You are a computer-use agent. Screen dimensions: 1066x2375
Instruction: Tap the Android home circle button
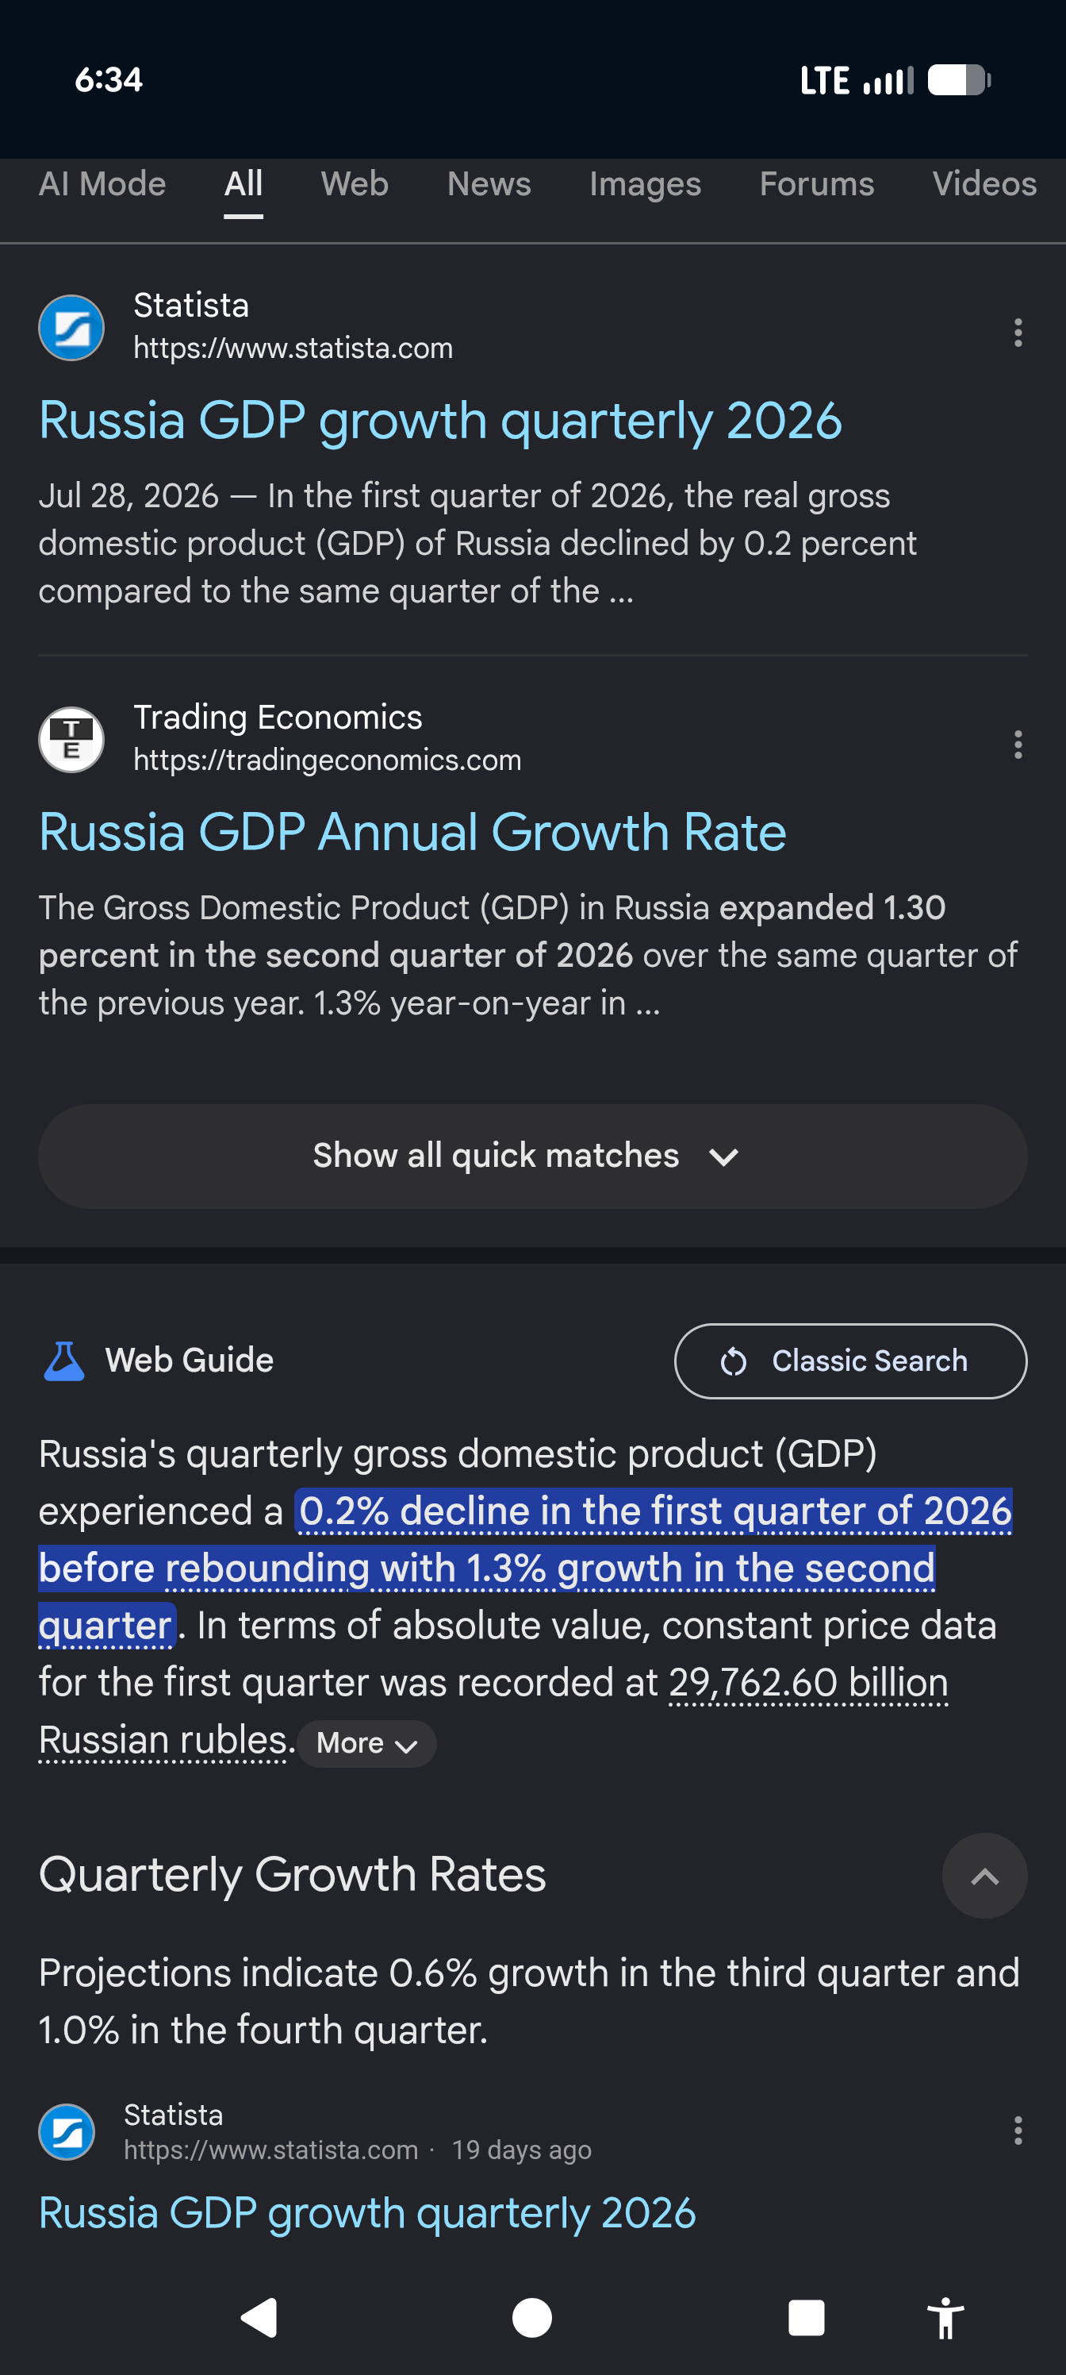coord(531,2318)
